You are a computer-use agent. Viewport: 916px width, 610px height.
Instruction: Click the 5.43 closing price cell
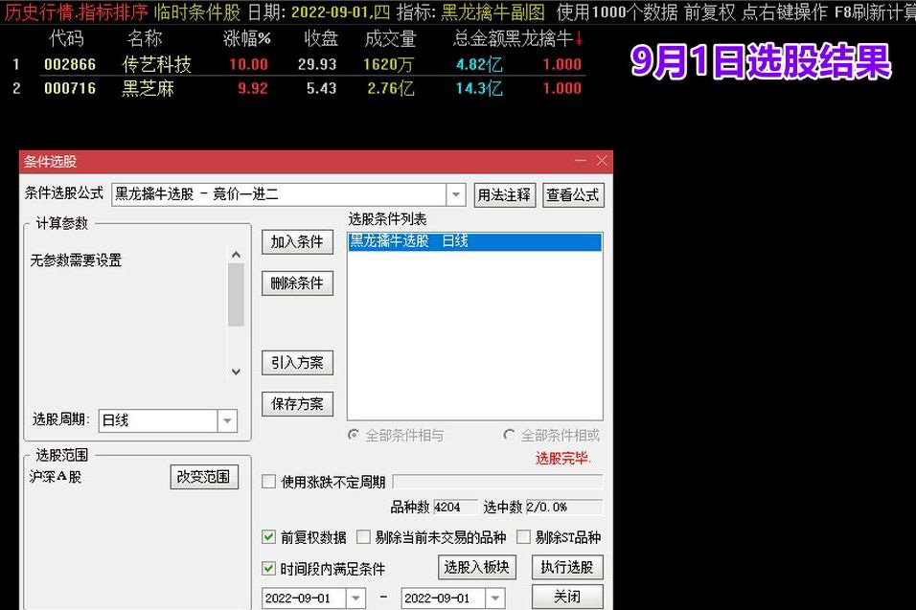pos(322,89)
